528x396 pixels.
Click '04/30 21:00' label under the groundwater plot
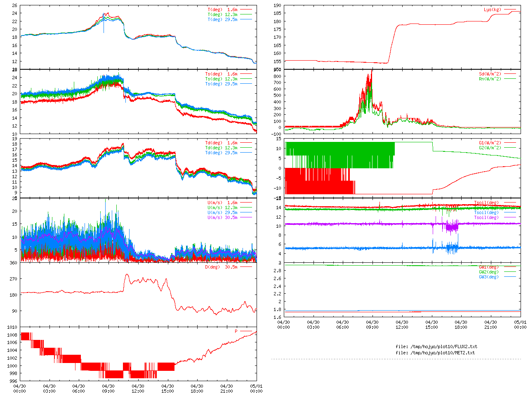point(490,325)
